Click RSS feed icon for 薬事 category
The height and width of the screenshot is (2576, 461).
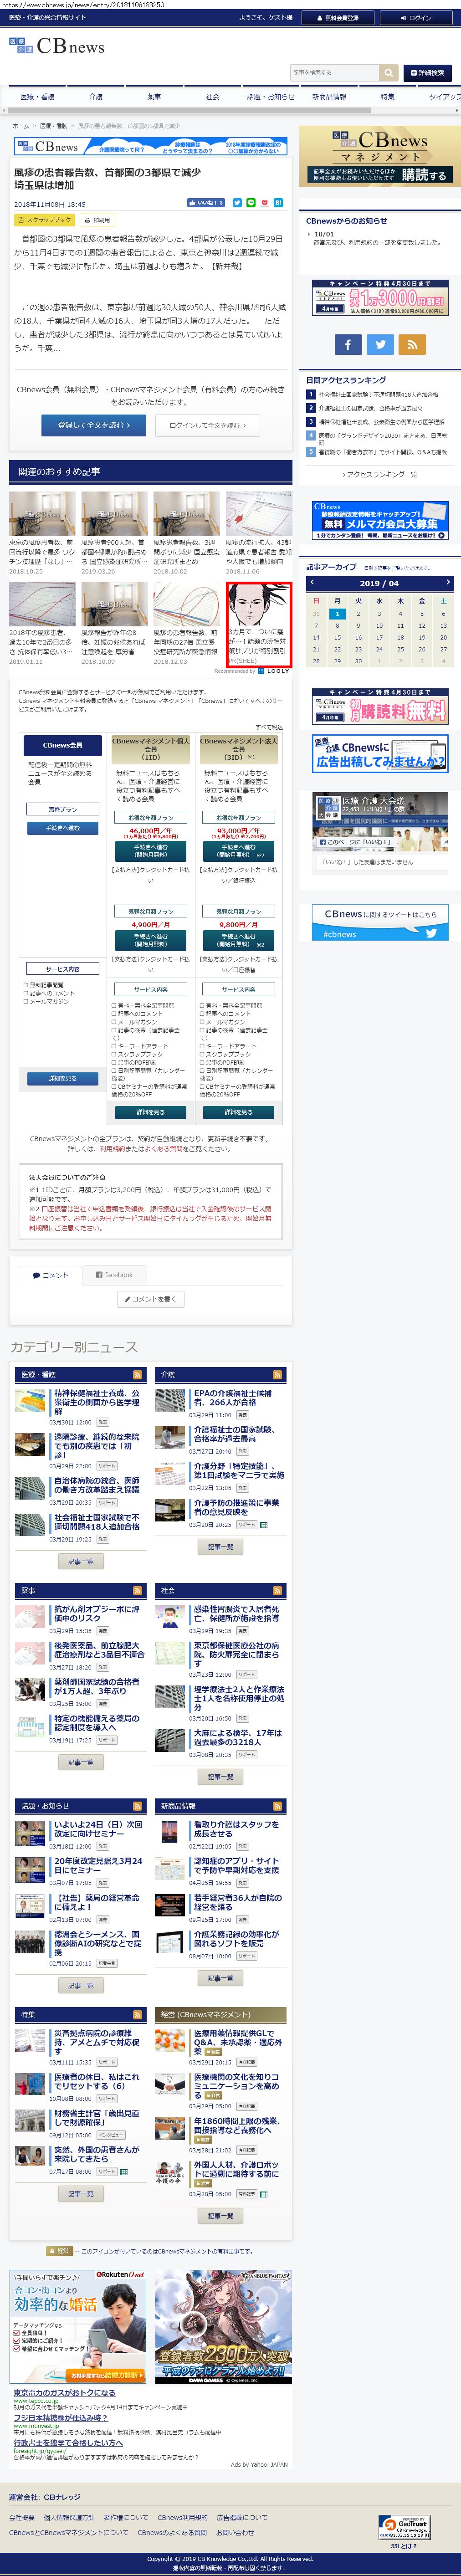pyautogui.click(x=138, y=1590)
